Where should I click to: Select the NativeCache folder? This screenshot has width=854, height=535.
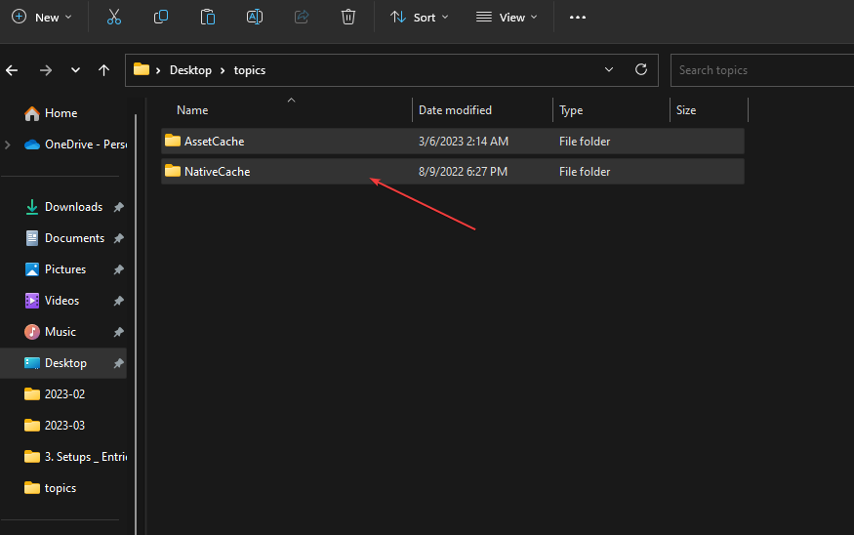453,171
